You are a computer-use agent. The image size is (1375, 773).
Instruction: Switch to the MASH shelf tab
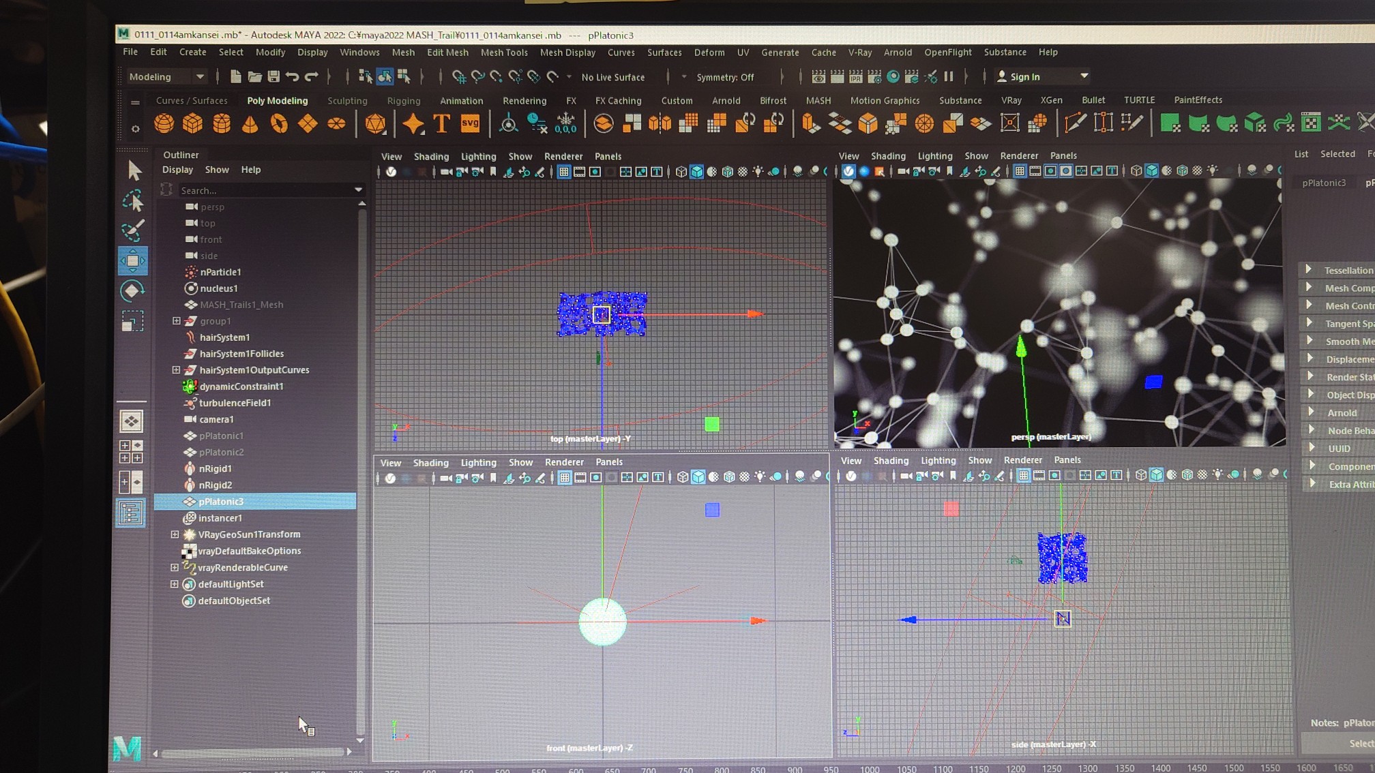pos(818,100)
